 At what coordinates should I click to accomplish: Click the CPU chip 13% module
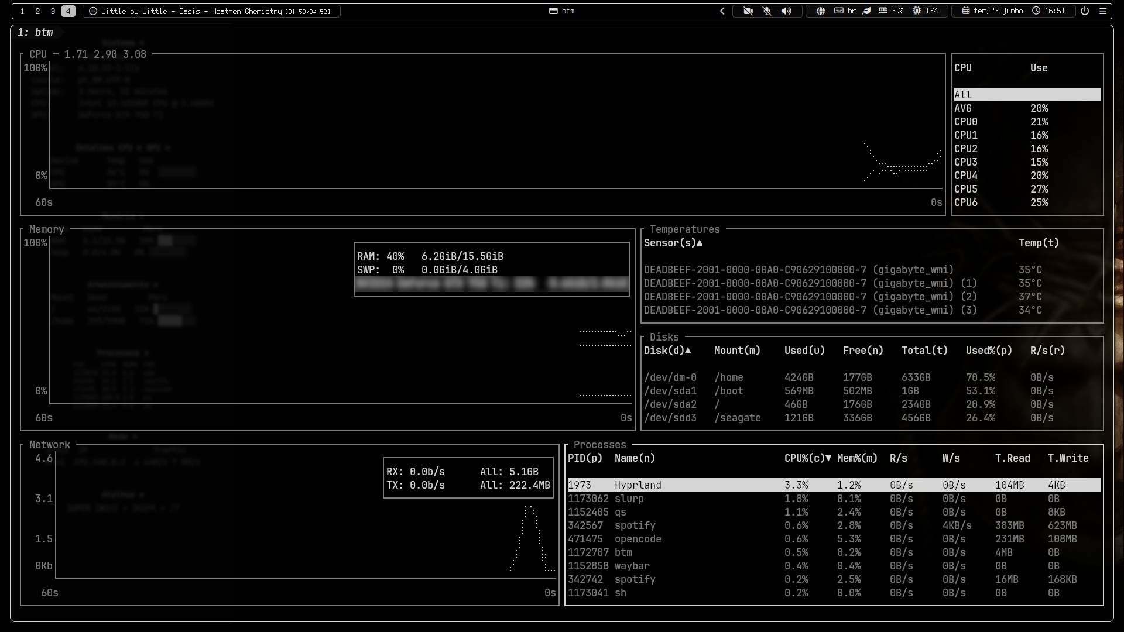pyautogui.click(x=925, y=11)
